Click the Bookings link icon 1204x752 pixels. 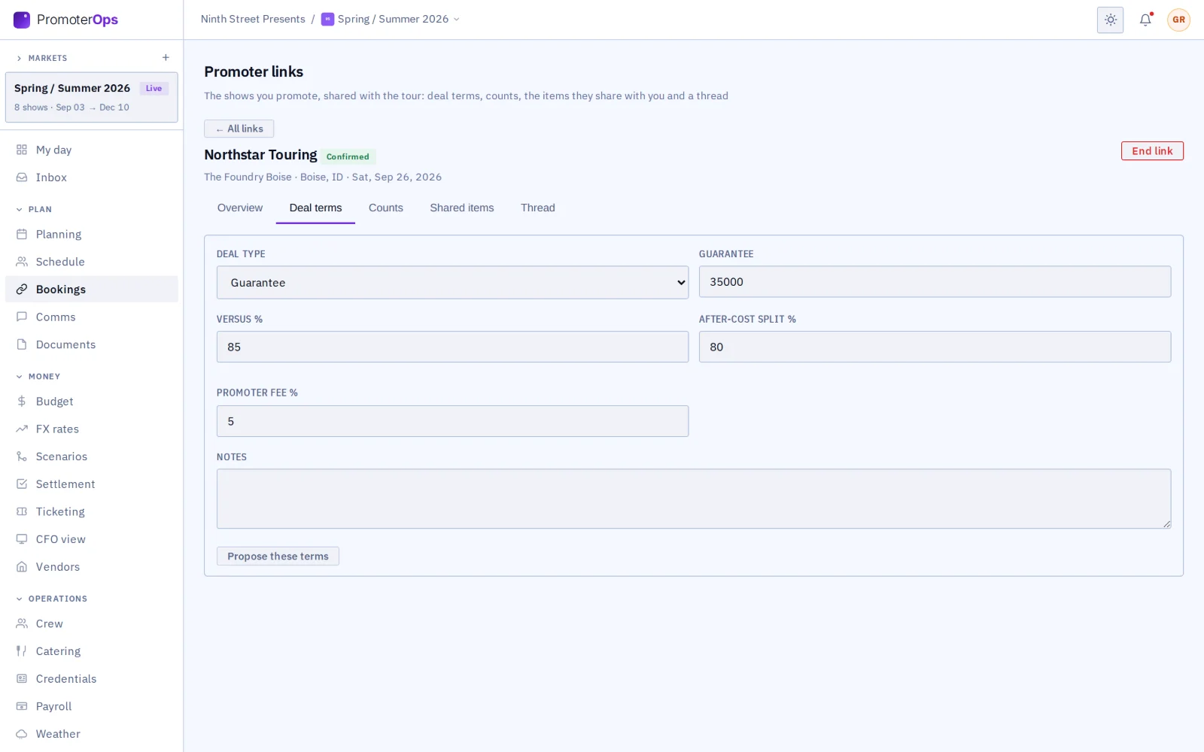tap(22, 290)
